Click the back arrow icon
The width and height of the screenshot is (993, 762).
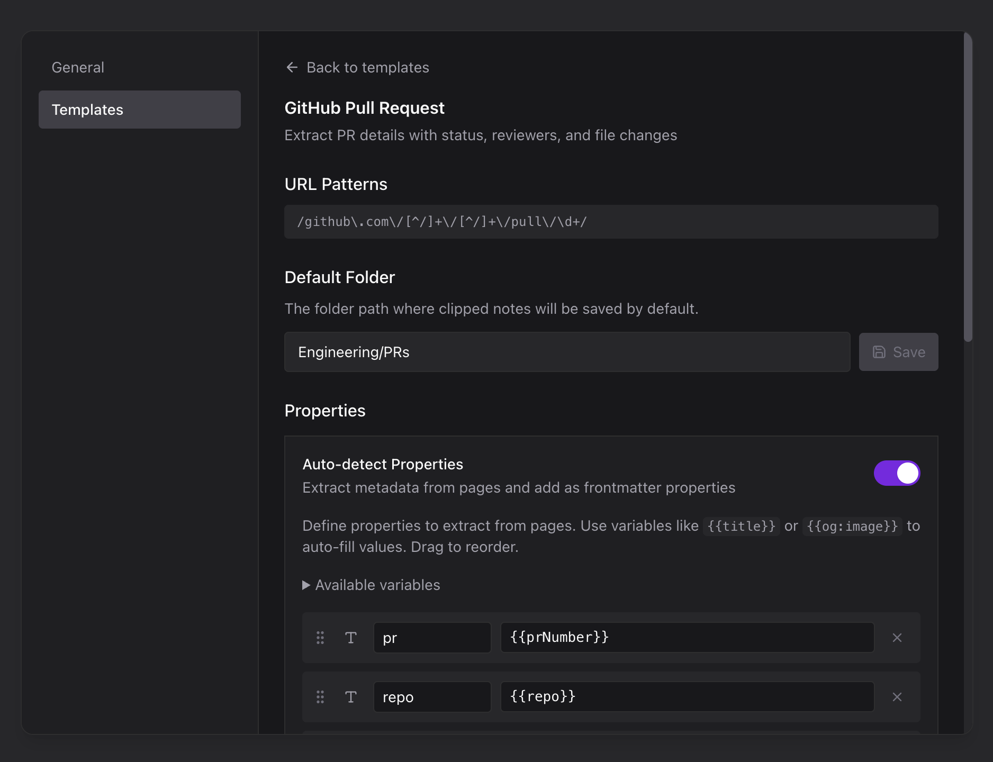pos(292,67)
